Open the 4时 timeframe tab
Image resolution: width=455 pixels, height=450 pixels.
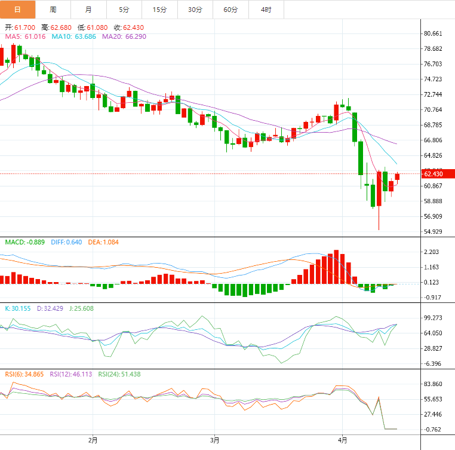[x=266, y=10]
